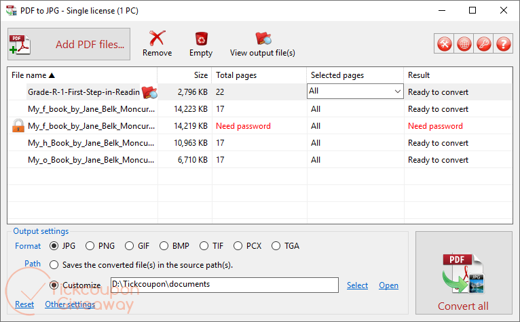
Task: Select the JPG format radio button
Action: (54, 246)
